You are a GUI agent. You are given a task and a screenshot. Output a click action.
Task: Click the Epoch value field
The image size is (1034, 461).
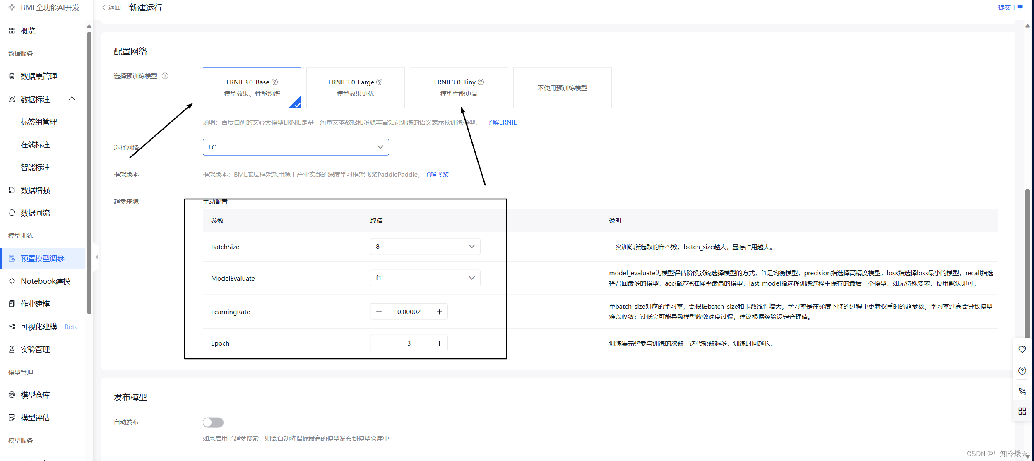(x=409, y=343)
